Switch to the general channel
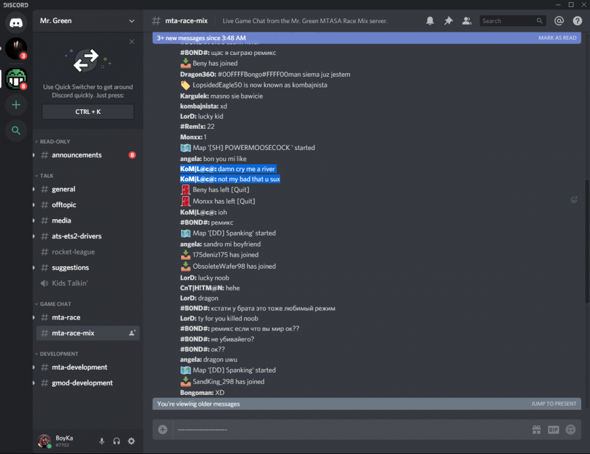 coord(63,190)
